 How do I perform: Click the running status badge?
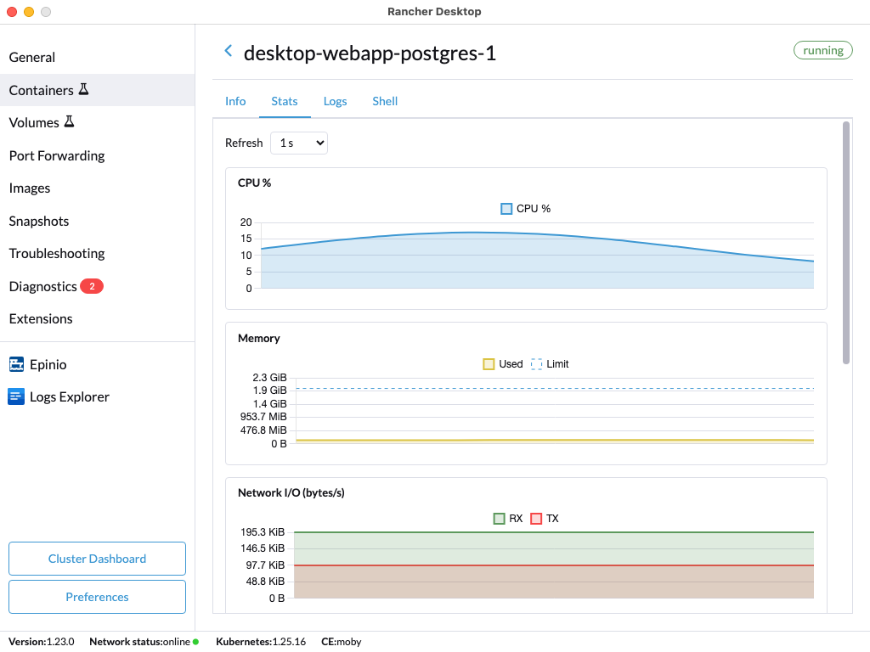[822, 50]
